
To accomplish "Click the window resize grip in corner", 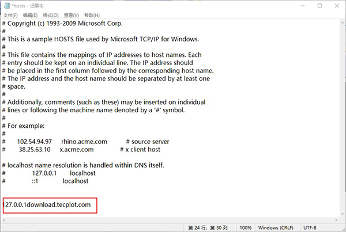I will point(343,229).
